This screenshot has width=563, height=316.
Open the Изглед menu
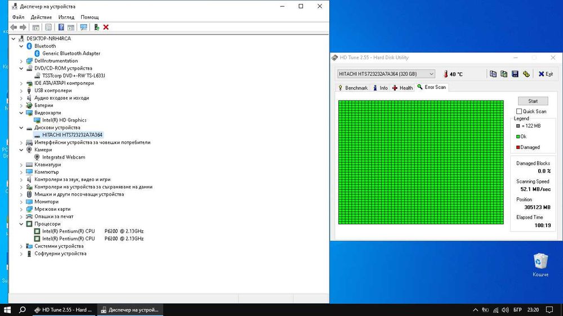click(x=66, y=17)
